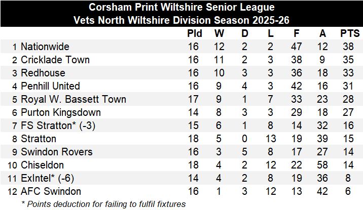Click the Corsham Print Wiltshire Senior League title
Image resolution: width=363 pixels, height=210 pixels.
coord(181,8)
